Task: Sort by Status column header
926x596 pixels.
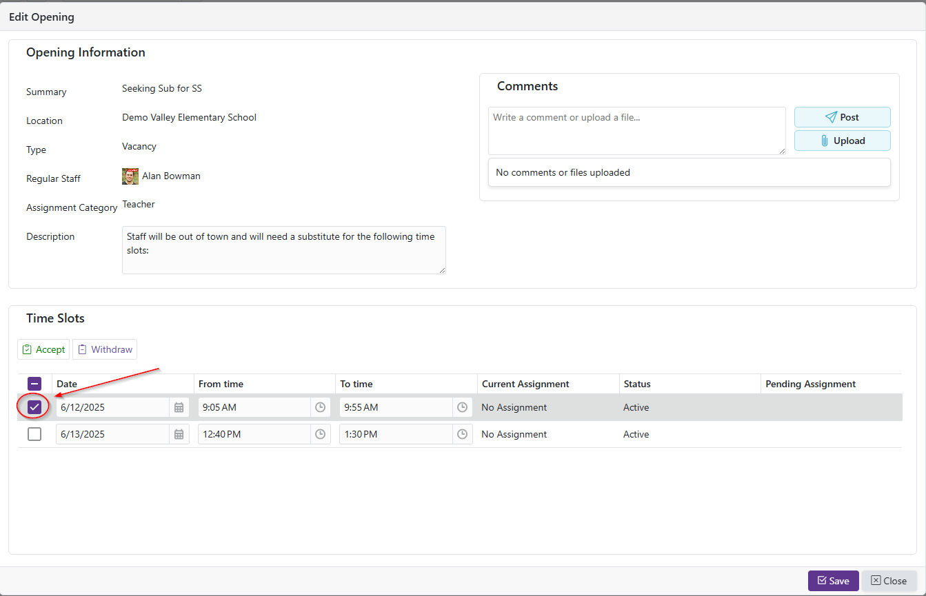Action: [637, 384]
